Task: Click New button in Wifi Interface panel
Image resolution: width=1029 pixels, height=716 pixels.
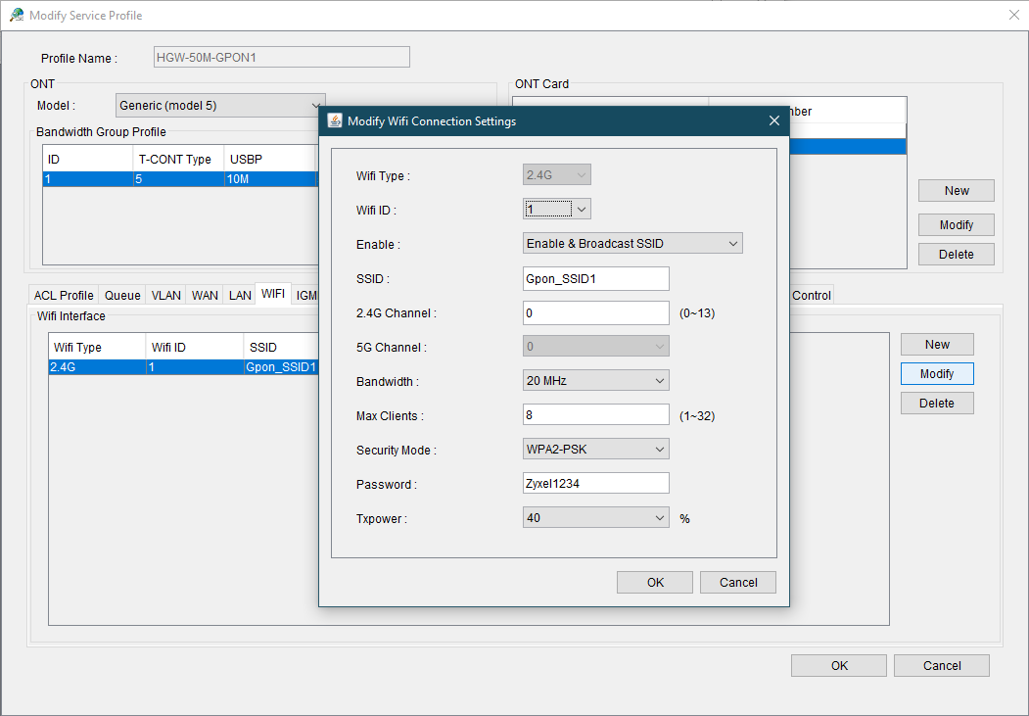Action: [x=937, y=345]
